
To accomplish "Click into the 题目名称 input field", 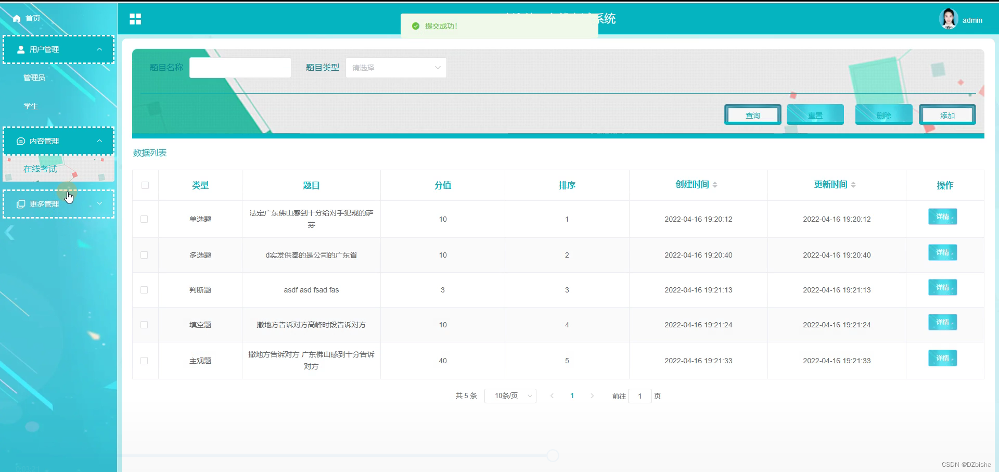I will pyautogui.click(x=240, y=68).
